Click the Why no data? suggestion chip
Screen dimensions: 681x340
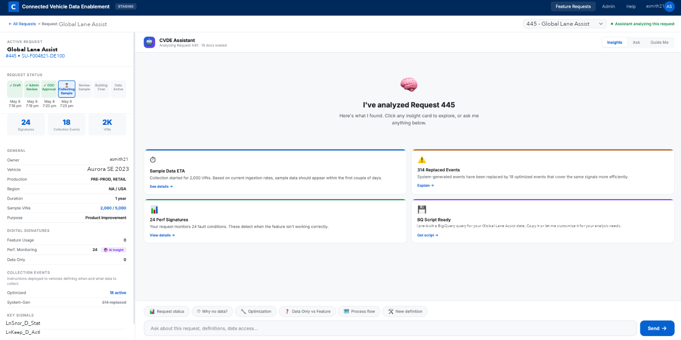coord(212,311)
